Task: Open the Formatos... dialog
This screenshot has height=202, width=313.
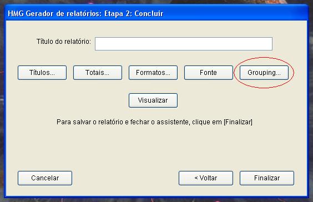Action: [153, 73]
